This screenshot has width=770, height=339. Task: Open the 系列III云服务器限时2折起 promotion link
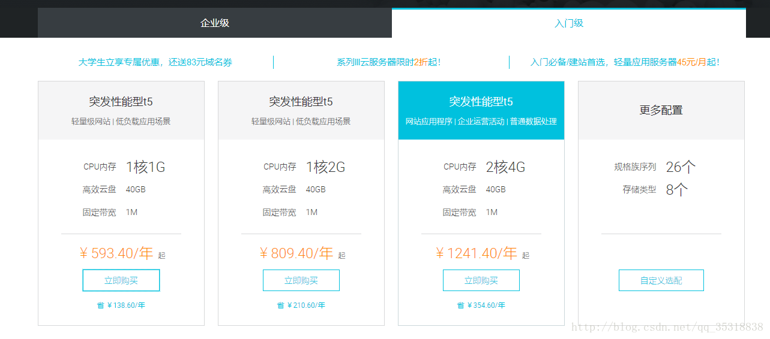coord(389,62)
